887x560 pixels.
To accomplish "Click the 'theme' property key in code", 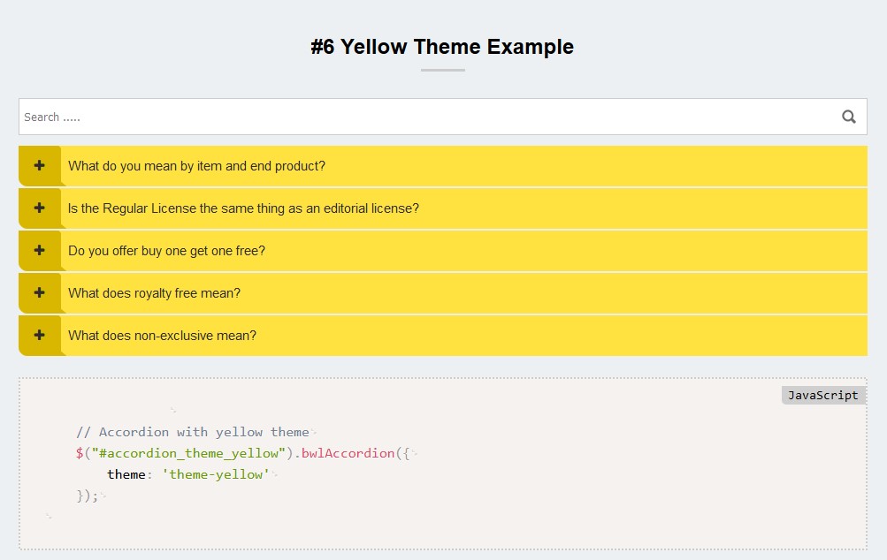I will pyautogui.click(x=126, y=474).
